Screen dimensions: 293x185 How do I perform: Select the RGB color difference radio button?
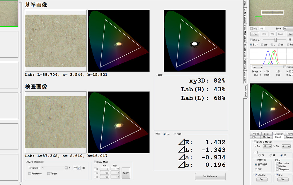tap(175, 134)
